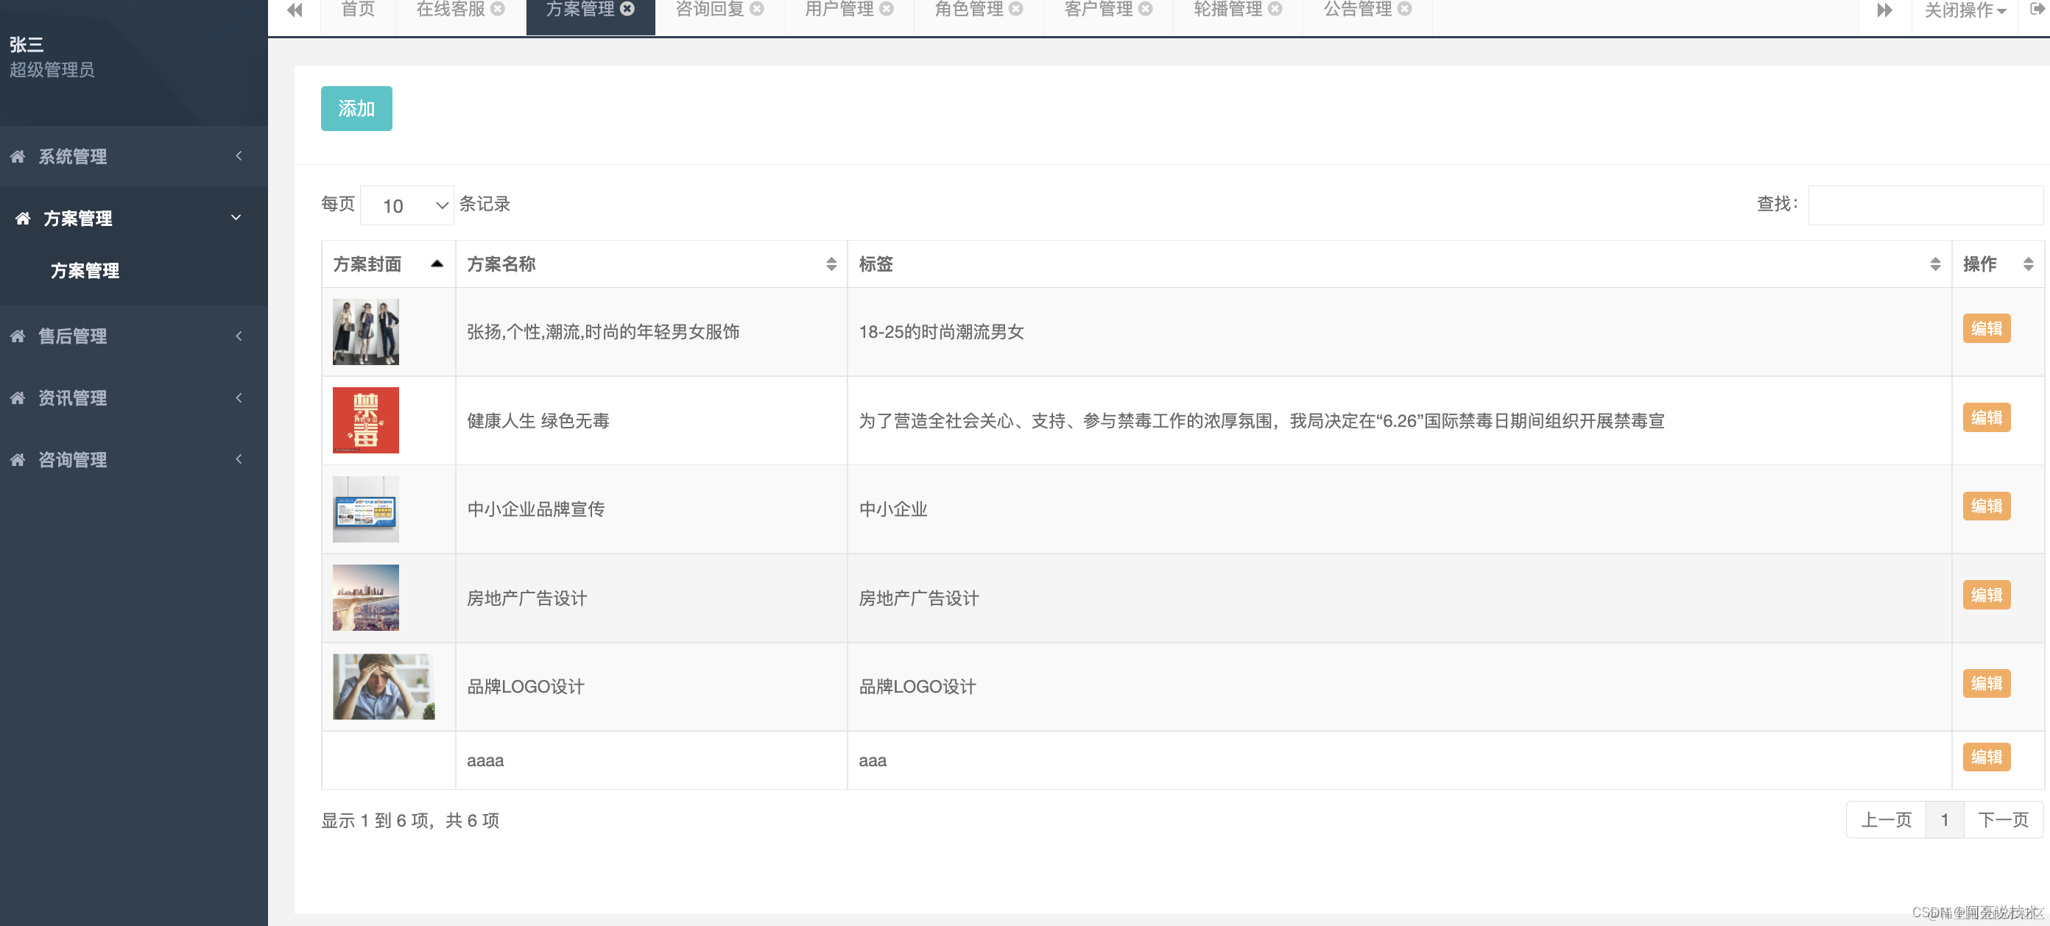This screenshot has width=2050, height=926.
Task: Open the per-page records dropdown showing 10
Action: click(x=406, y=206)
